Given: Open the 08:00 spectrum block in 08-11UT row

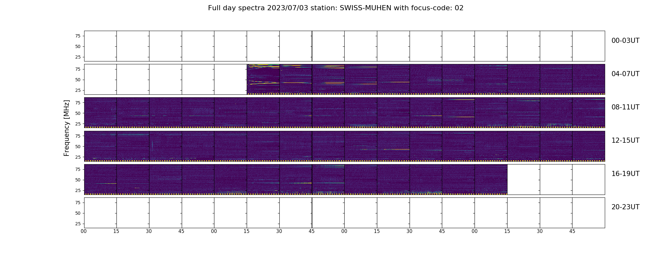Looking at the screenshot, I should [100, 113].
